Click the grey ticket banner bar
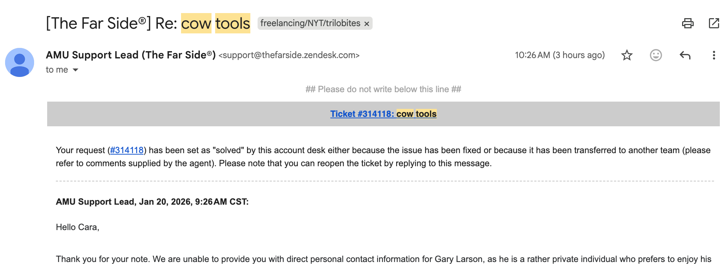Image resolution: width=722 pixels, height=270 pixels. point(181,114)
